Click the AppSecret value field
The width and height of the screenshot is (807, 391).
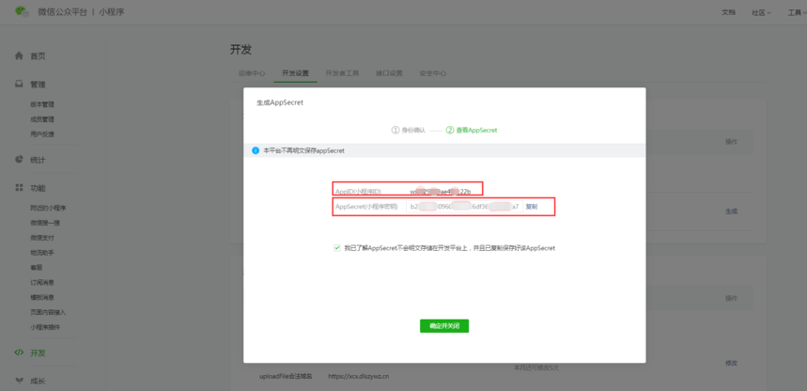(x=464, y=207)
